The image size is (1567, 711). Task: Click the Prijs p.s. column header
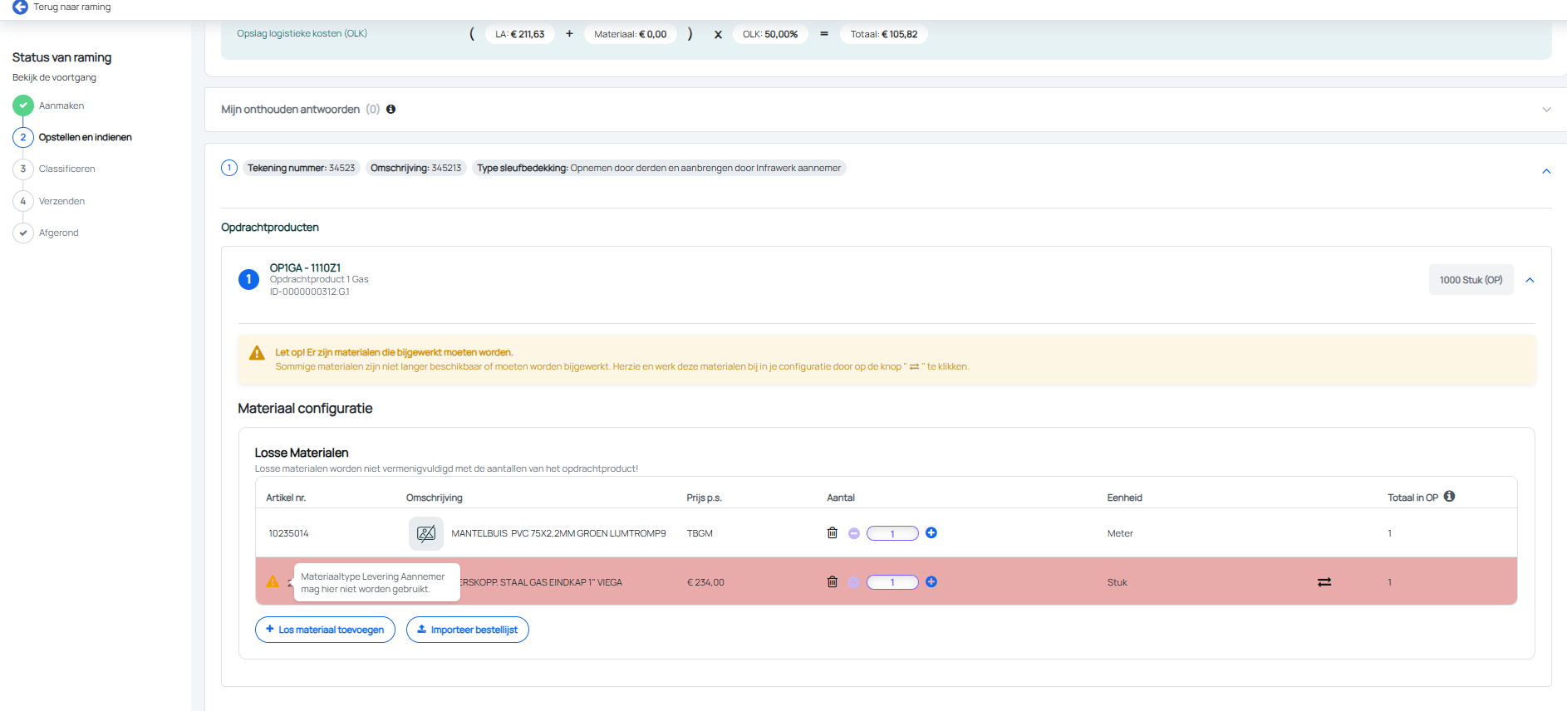click(x=704, y=498)
